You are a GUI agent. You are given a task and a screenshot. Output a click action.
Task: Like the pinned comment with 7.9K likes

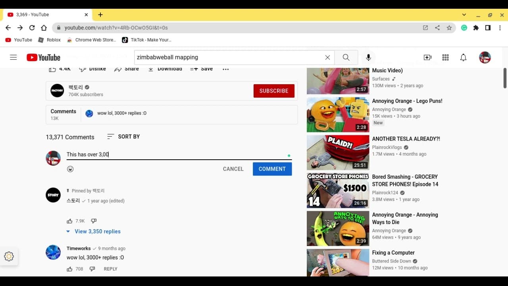(x=69, y=221)
